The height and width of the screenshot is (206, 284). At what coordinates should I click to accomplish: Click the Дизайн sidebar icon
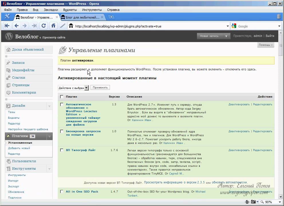click(x=8, y=106)
